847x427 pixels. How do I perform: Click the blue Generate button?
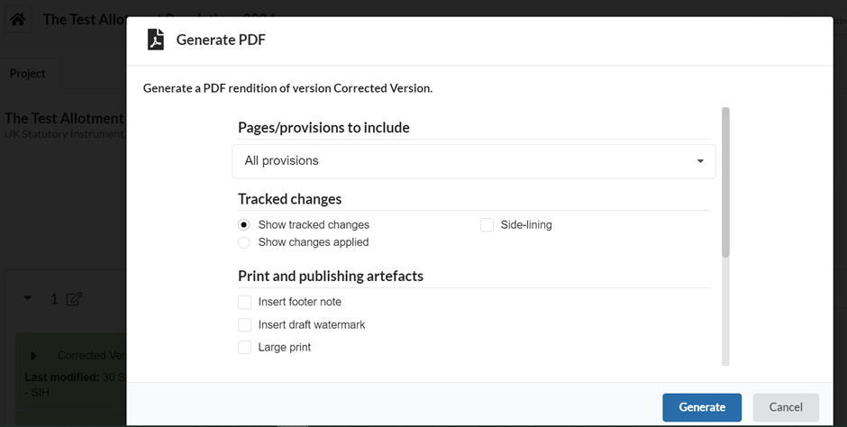pos(702,407)
